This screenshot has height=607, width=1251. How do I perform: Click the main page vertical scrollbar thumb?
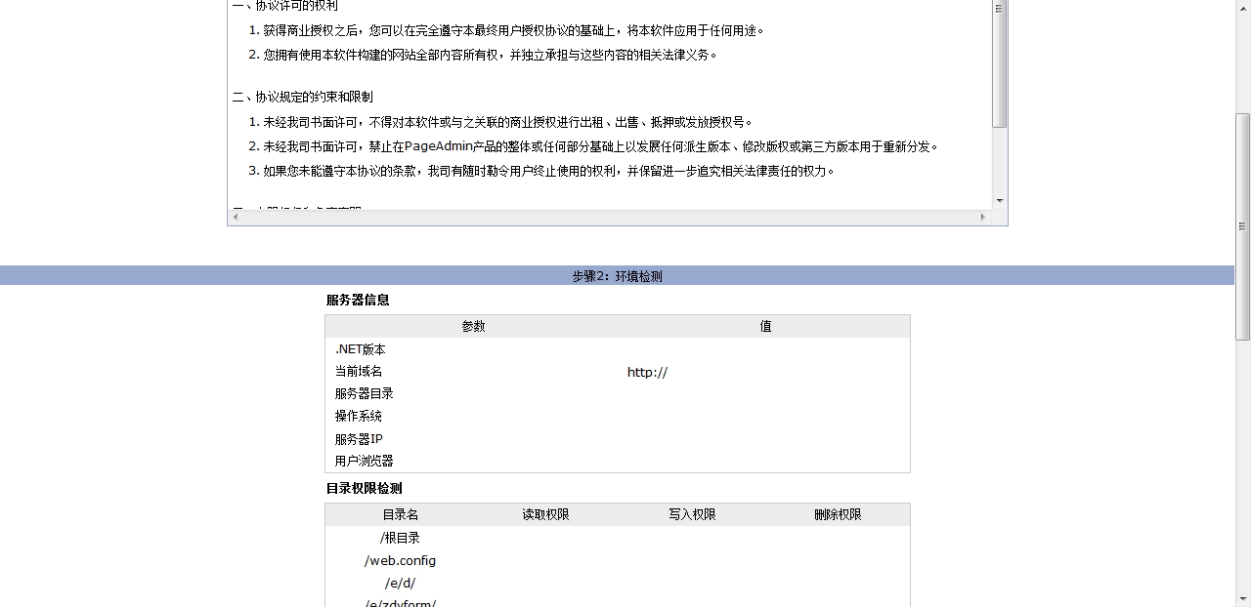[1242, 224]
